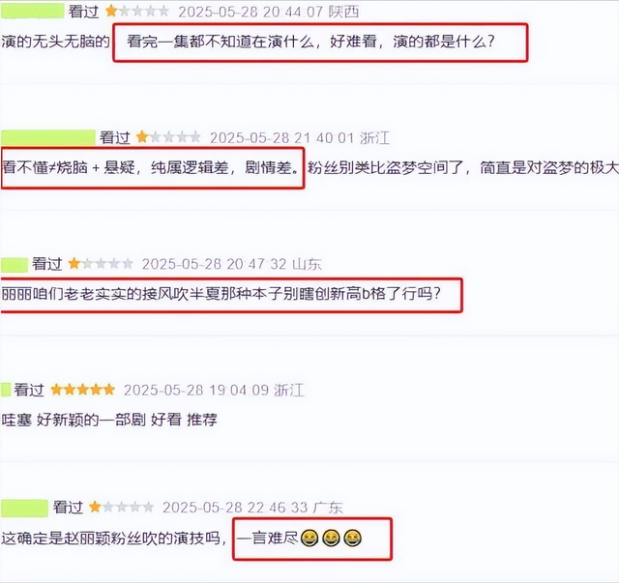
Task: Click the timestamp 2025-05-28 20:44:07
Action: click(251, 12)
